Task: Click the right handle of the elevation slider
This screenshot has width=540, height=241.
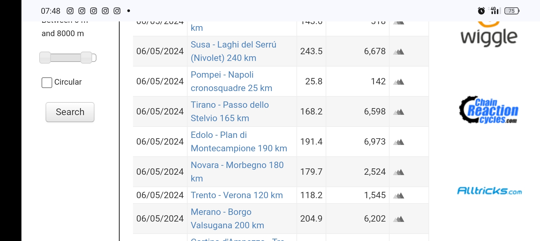Action: 86,58
